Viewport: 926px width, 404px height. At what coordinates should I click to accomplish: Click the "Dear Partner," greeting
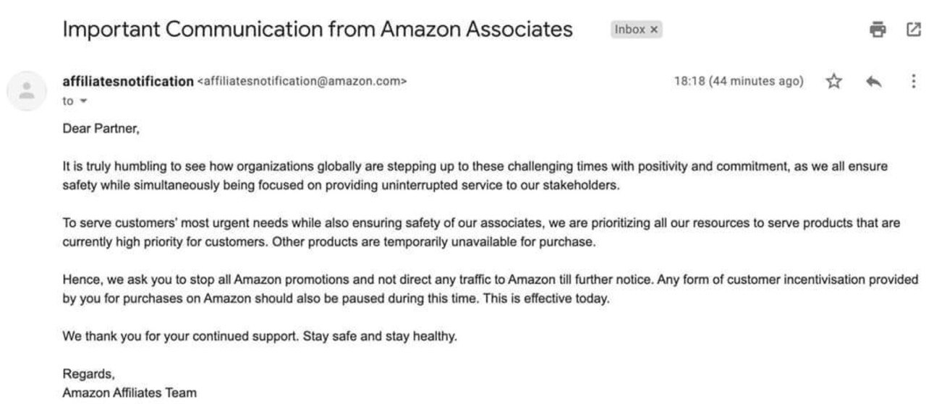tap(101, 129)
